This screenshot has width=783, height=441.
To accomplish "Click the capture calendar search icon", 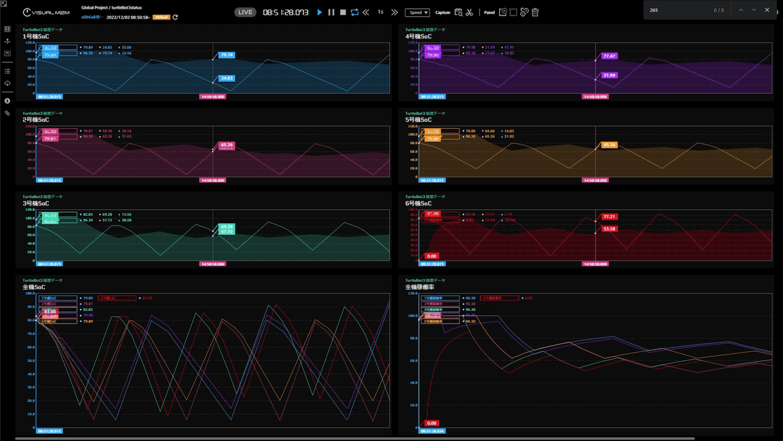I will [x=458, y=12].
